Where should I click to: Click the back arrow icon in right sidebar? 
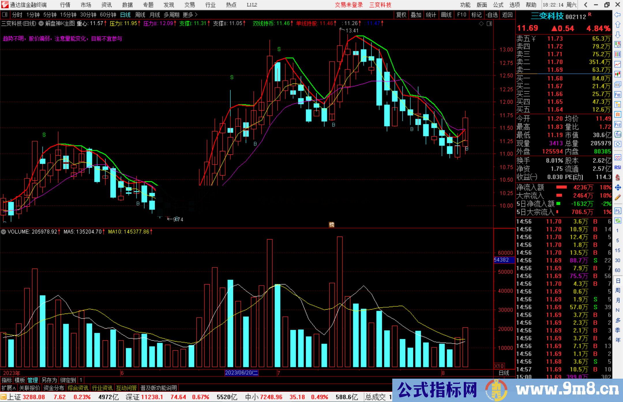pyautogui.click(x=618, y=15)
